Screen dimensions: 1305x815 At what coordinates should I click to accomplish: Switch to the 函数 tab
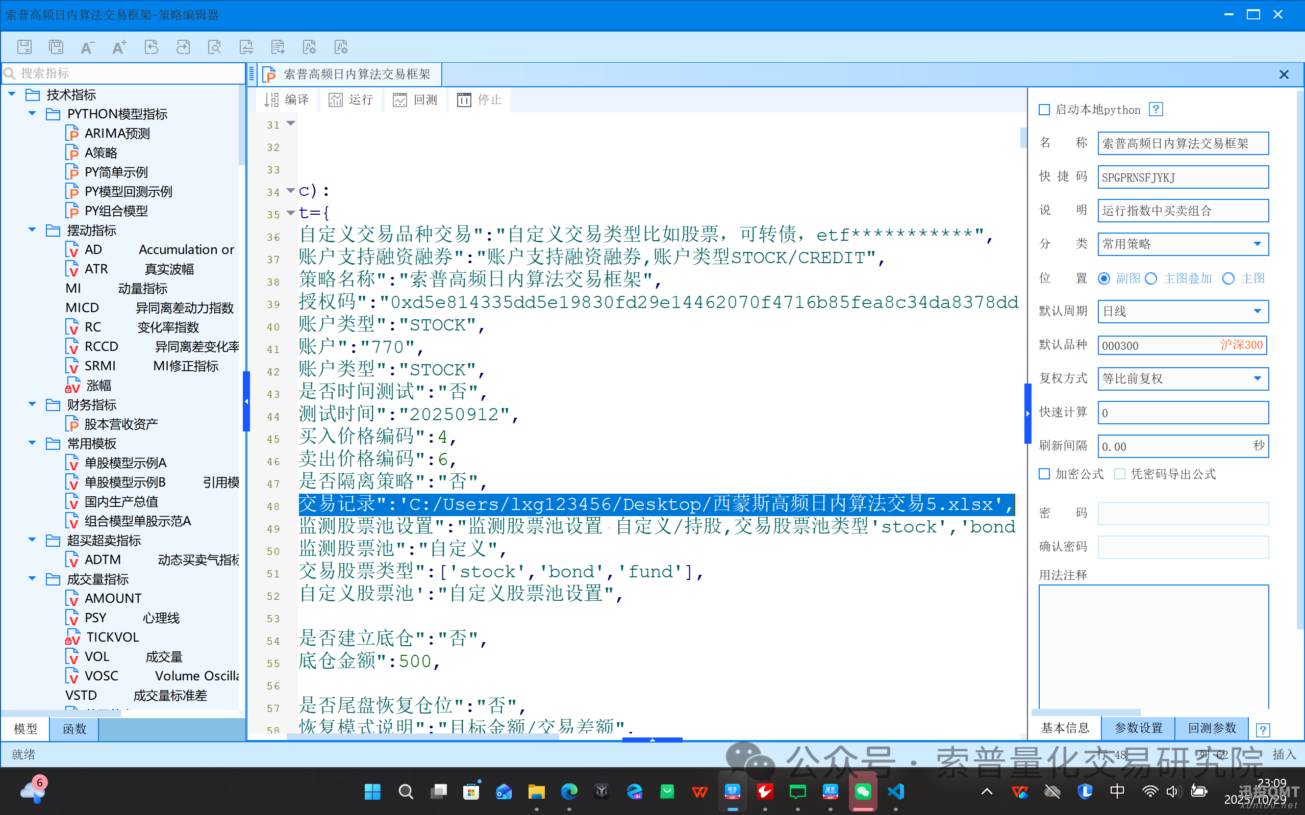coord(74,729)
